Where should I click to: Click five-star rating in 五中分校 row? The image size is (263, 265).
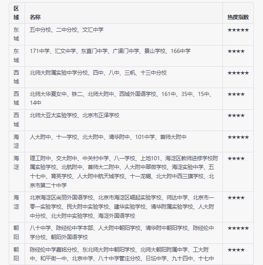238,30
